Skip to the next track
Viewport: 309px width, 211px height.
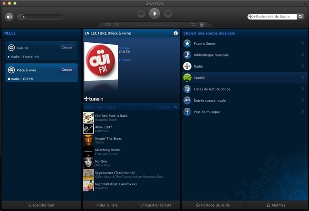click(x=168, y=13)
